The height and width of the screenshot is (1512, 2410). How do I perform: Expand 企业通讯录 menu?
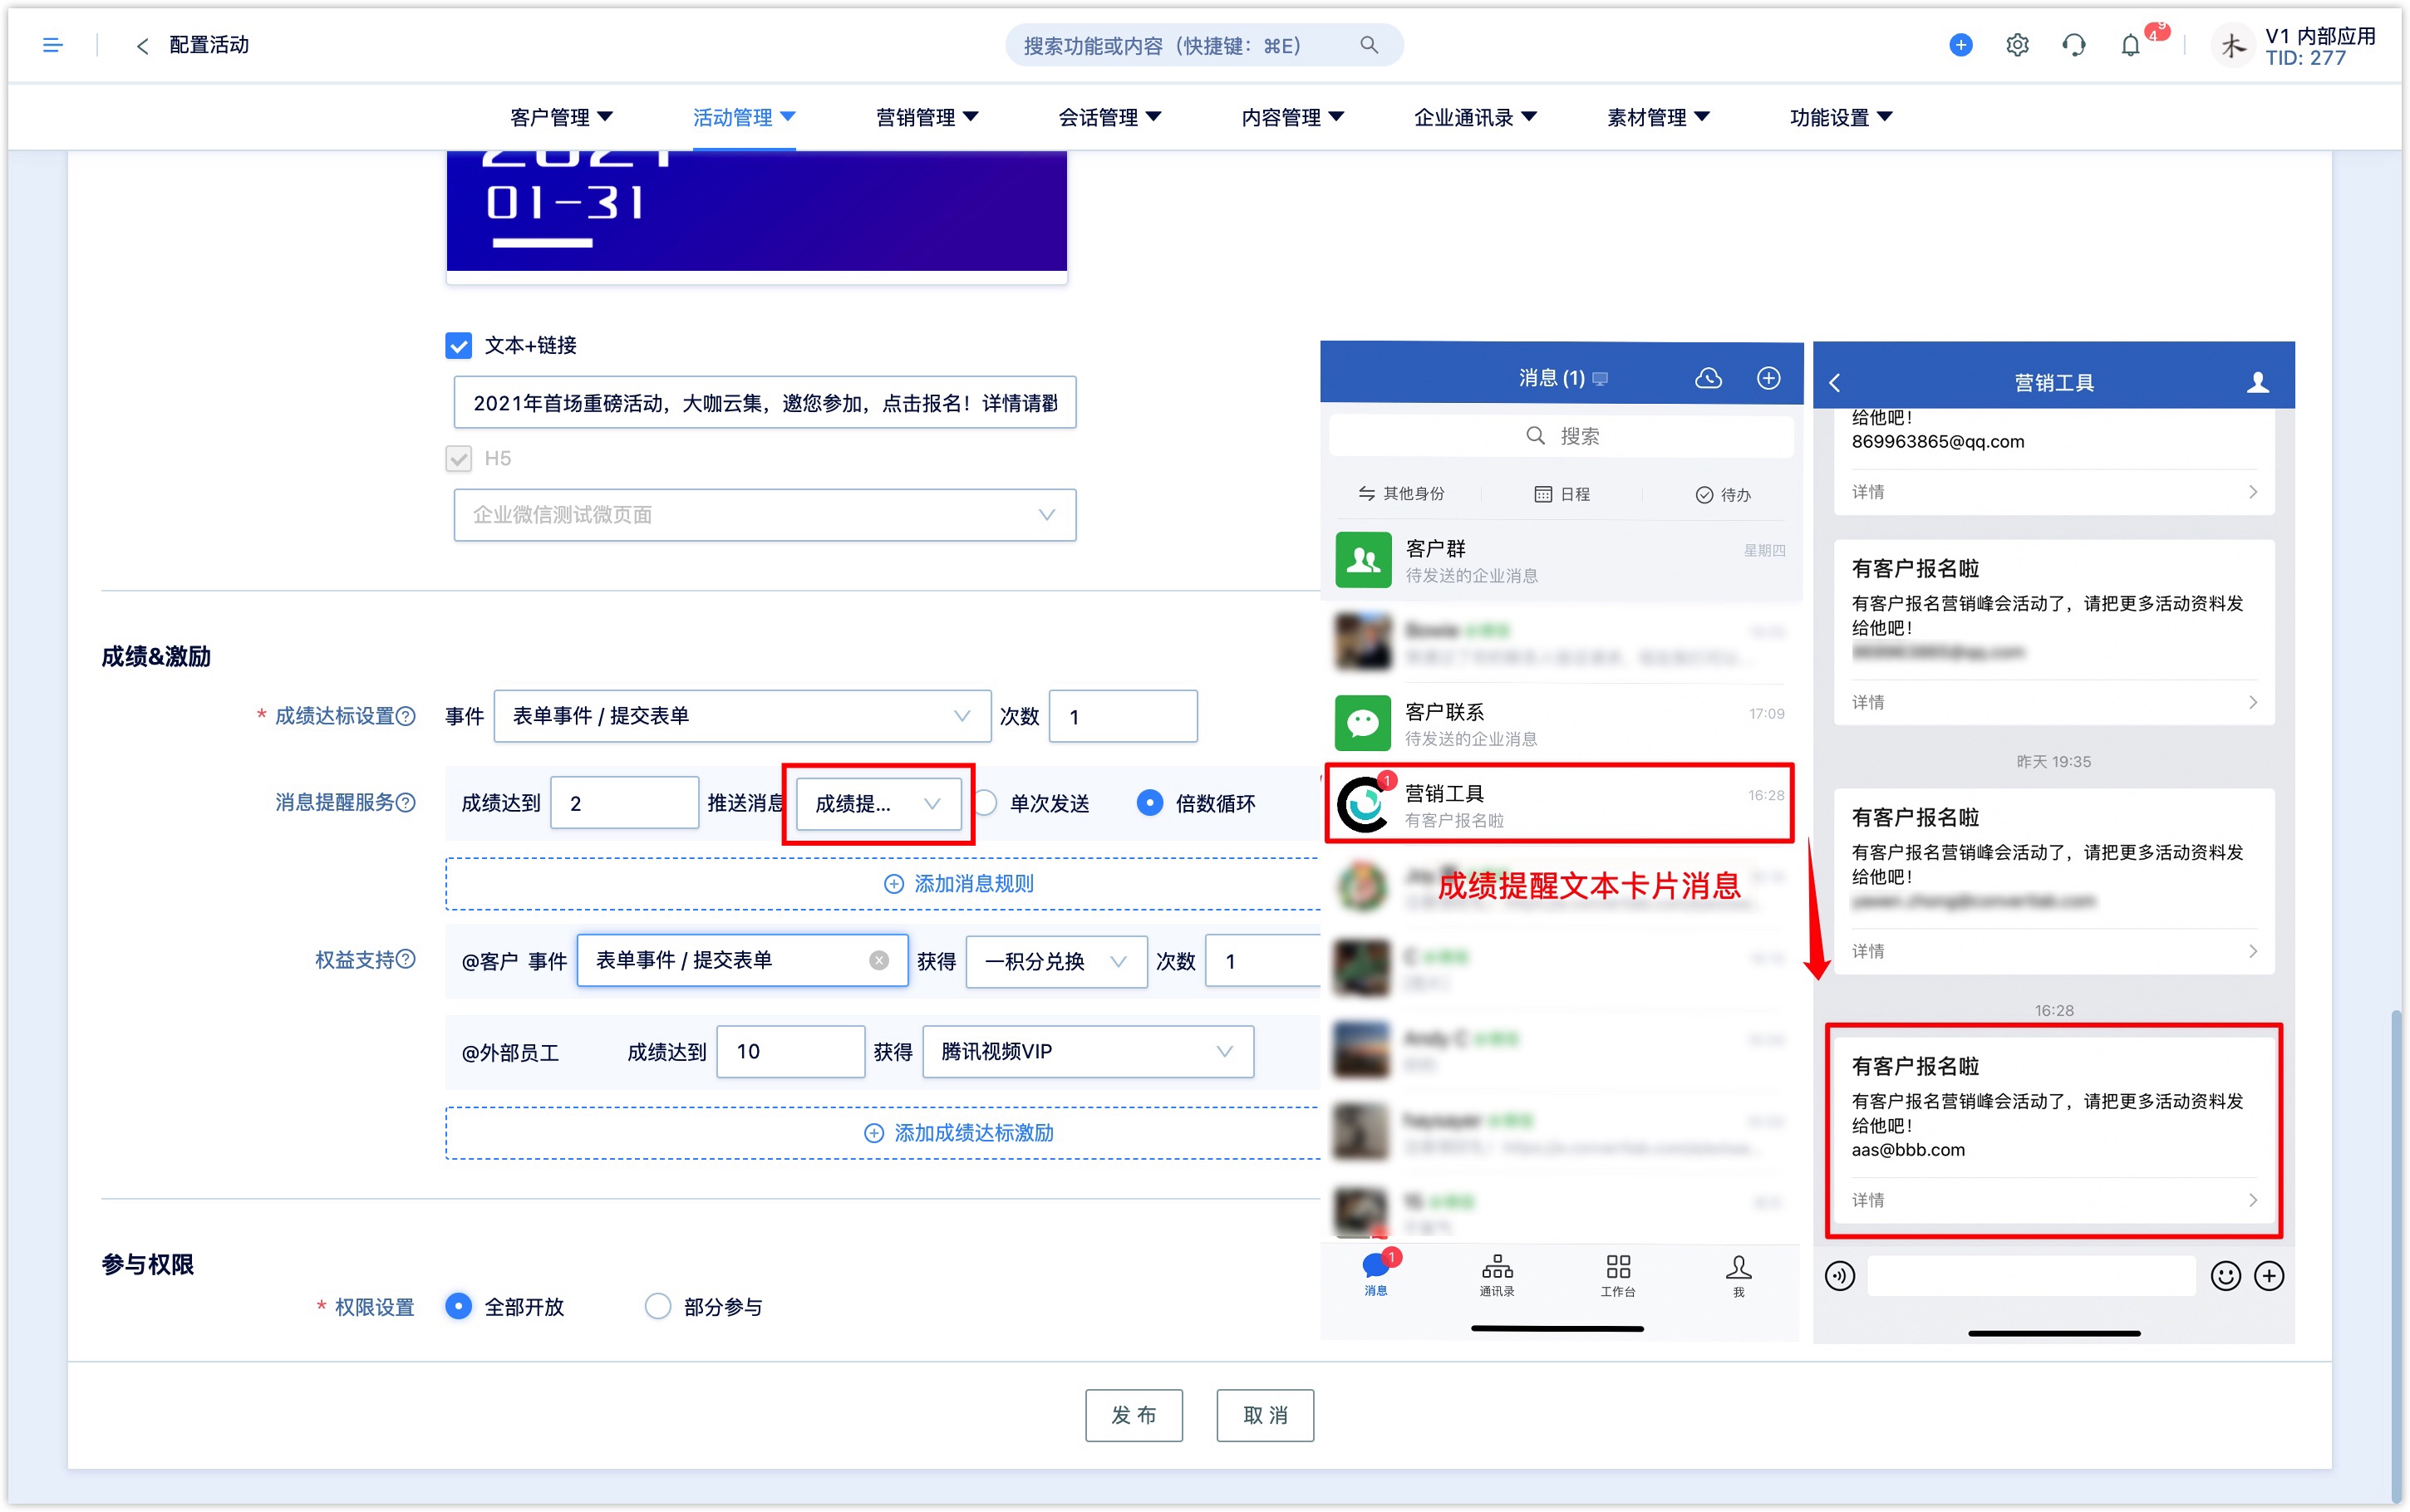[1476, 118]
